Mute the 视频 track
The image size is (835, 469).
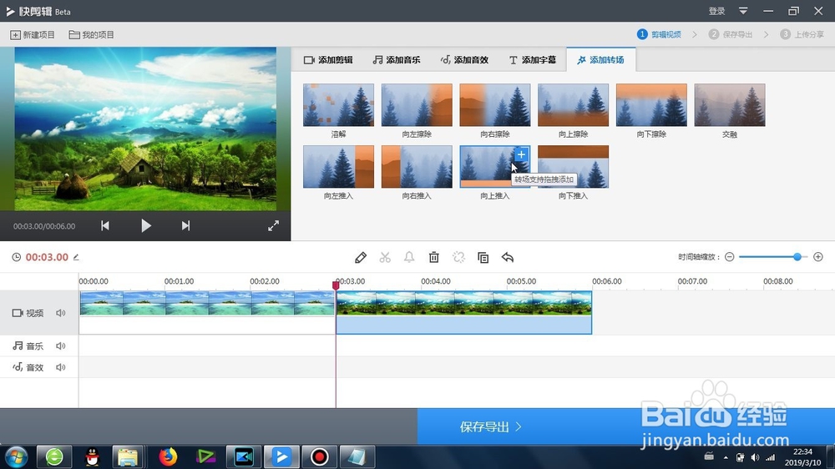[61, 313]
